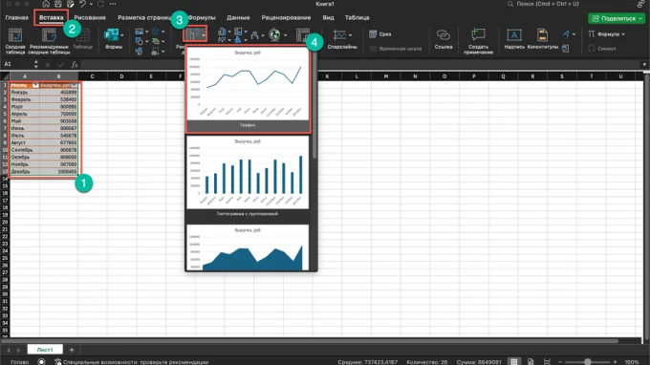Click the Save icon in title bar
This screenshot has height=365, width=650.
tap(58, 4)
